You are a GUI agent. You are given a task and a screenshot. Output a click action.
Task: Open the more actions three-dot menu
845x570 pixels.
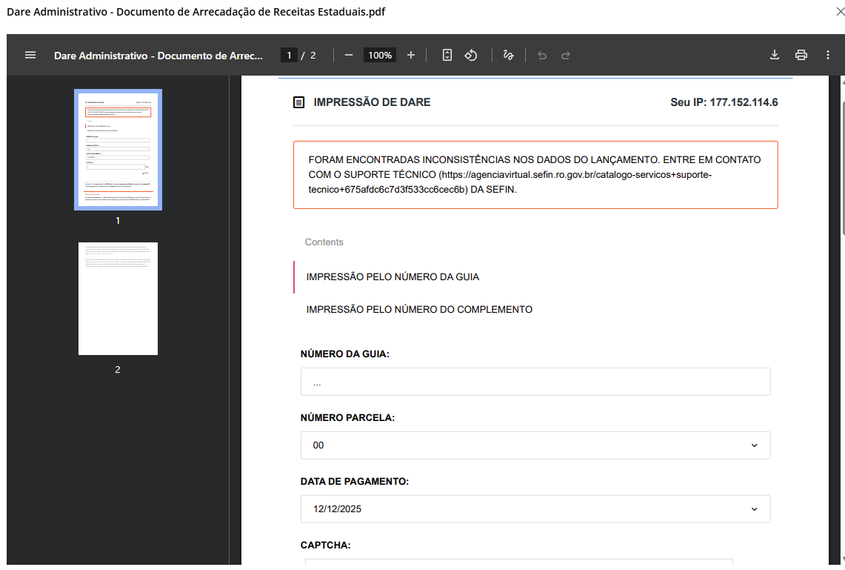pos(828,55)
